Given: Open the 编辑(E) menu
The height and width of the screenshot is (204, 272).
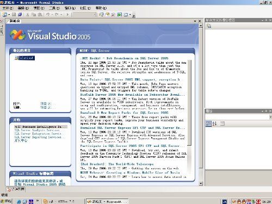Looking at the screenshot, I should pyautogui.click(x=23, y=8).
